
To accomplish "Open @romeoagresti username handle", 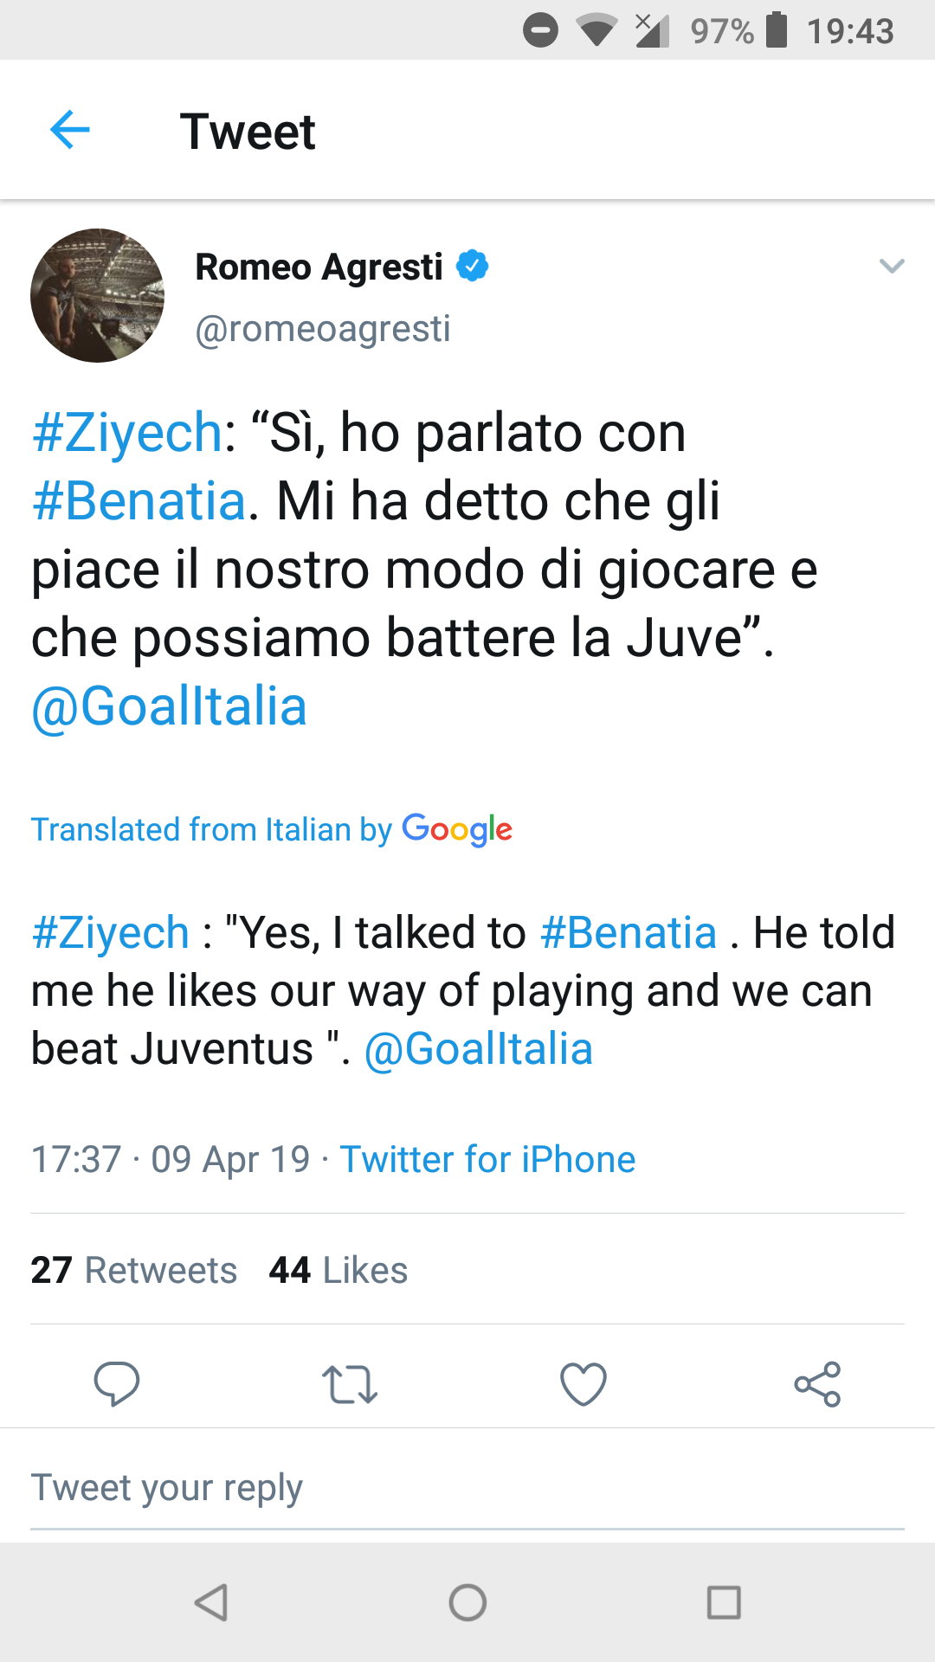I will point(323,329).
